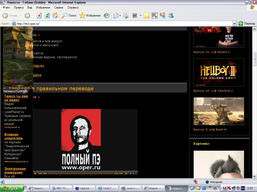Open the Вид menu
The image size is (257, 192).
point(30,7)
